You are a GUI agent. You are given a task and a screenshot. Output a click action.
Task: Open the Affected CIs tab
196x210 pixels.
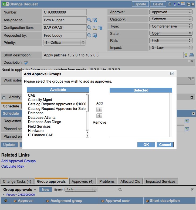[130, 181]
